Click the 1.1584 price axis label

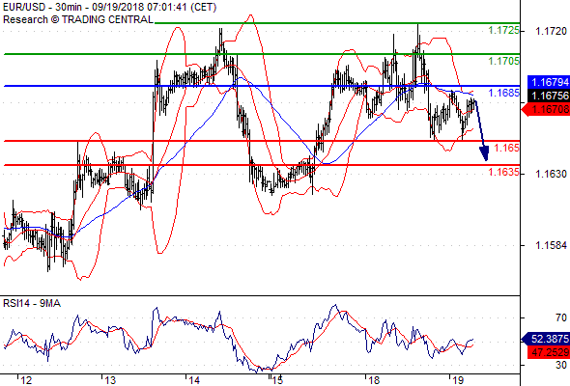pyautogui.click(x=551, y=245)
